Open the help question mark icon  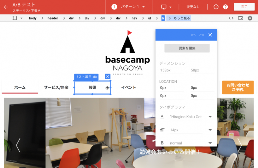click(226, 7)
